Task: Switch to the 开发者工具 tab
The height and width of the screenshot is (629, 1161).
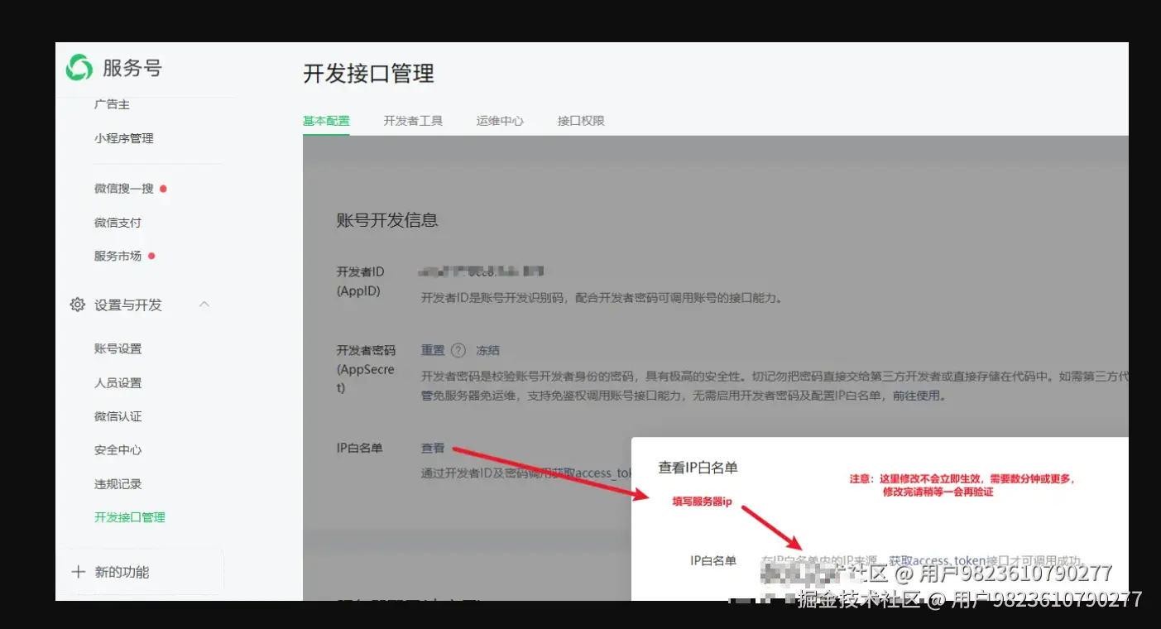Action: [413, 121]
